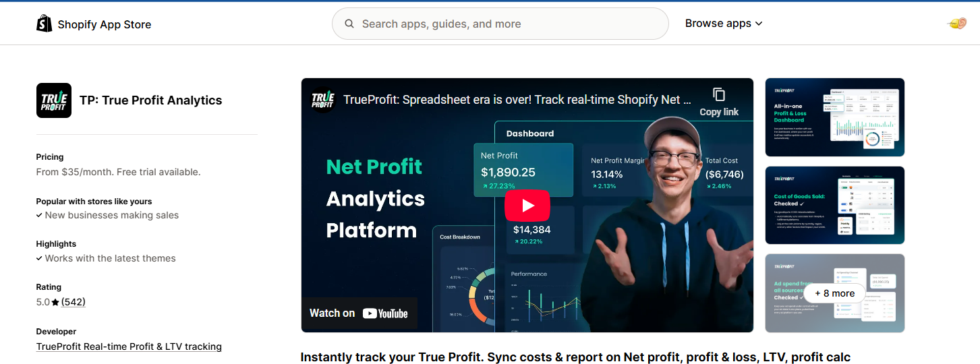This screenshot has width=980, height=364.
Task: Click the Works with the latest themes text
Action: tap(111, 258)
